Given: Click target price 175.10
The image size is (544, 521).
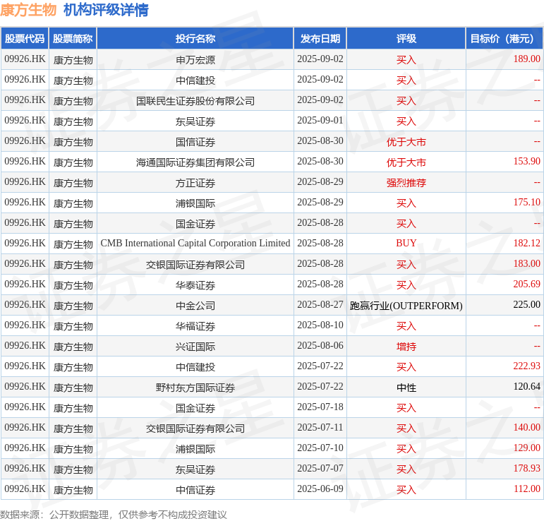Looking at the screenshot, I should click(526, 203).
